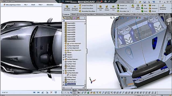172x96 pixels.
Task: Open Reference Geometry
Action: (163, 7)
